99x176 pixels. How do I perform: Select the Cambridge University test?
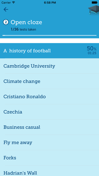(x=49, y=66)
